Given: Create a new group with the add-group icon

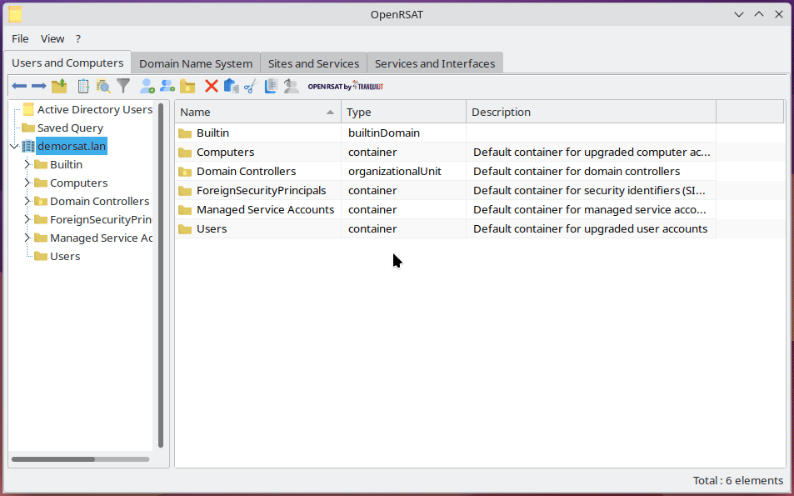Looking at the screenshot, I should pyautogui.click(x=167, y=85).
